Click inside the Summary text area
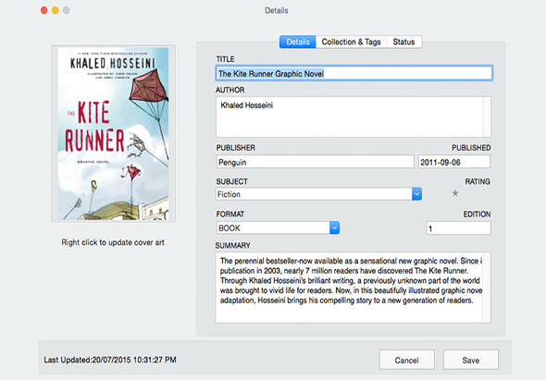This screenshot has width=546, height=380. click(x=354, y=288)
